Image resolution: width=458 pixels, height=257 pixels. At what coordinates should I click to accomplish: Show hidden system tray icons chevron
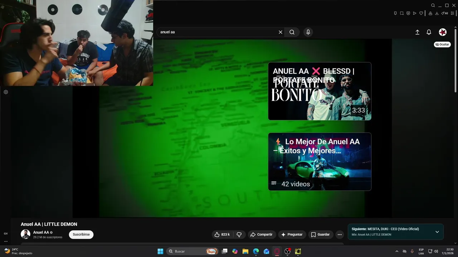[x=397, y=251]
